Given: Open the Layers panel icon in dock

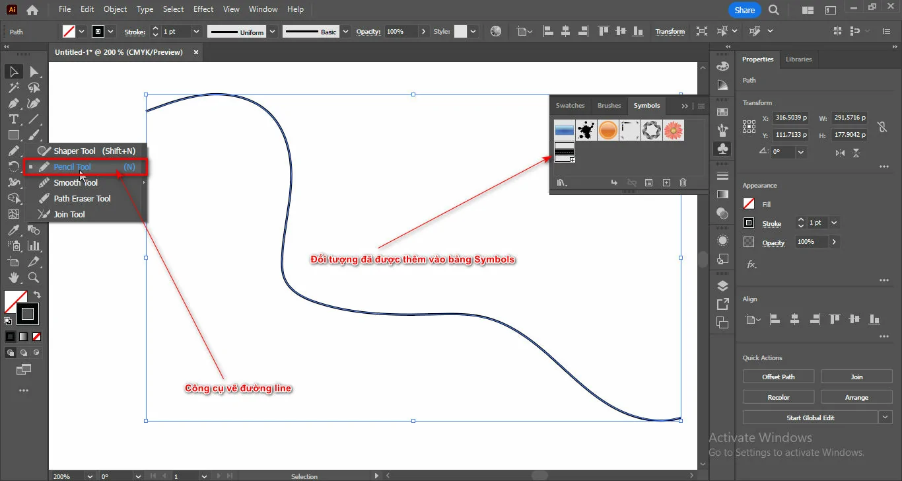Looking at the screenshot, I should click(722, 285).
